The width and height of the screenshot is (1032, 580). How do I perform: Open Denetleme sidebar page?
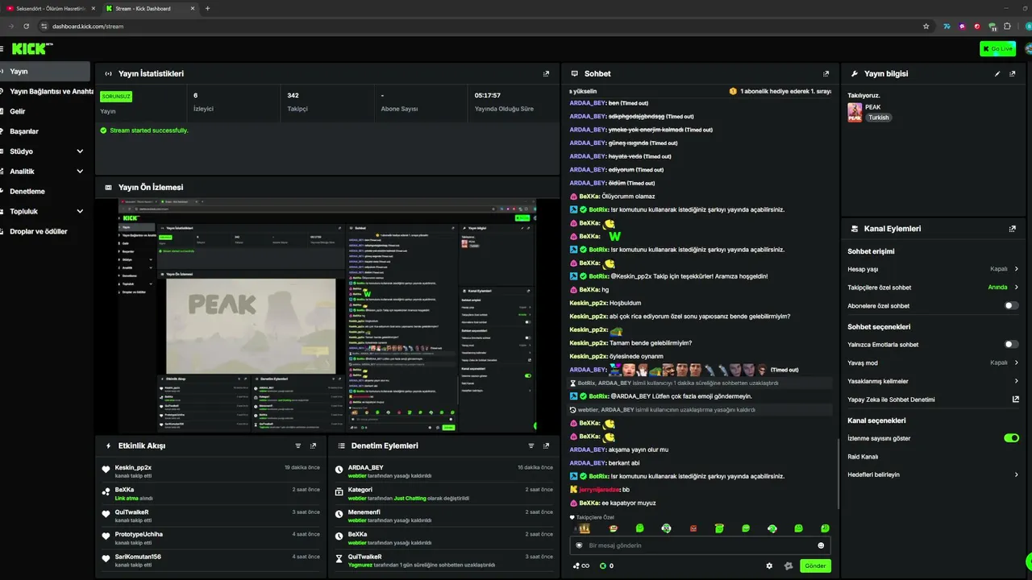pos(45,192)
